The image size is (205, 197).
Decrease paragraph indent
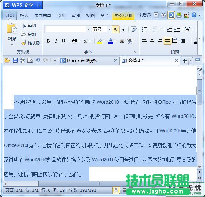click(x=169, y=29)
